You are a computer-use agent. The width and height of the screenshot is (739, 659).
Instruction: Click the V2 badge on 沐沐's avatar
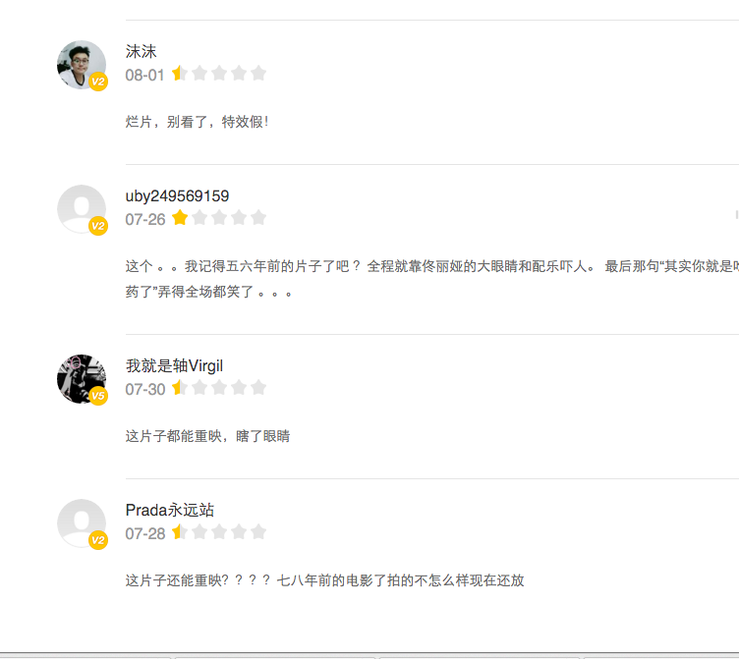[x=98, y=82]
